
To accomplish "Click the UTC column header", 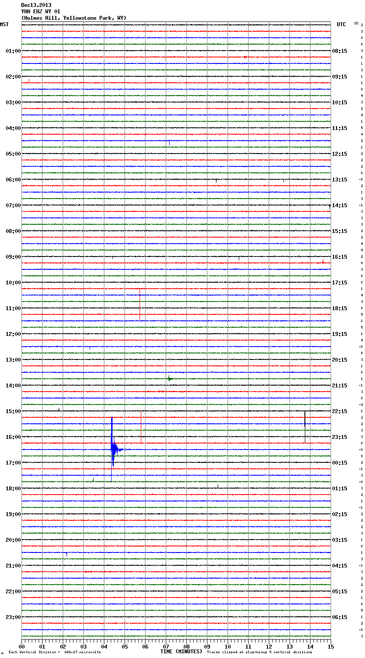I will (x=341, y=24).
